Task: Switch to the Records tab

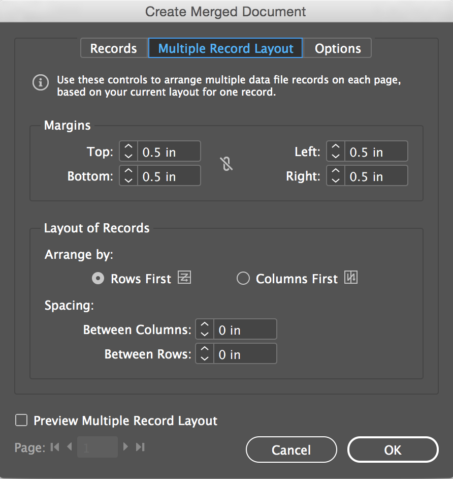Action: pyautogui.click(x=114, y=49)
